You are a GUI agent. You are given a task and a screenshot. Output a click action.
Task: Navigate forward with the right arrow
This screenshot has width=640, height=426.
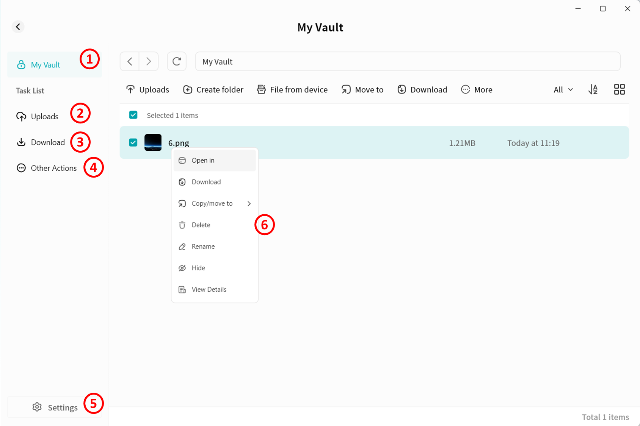[x=149, y=61]
